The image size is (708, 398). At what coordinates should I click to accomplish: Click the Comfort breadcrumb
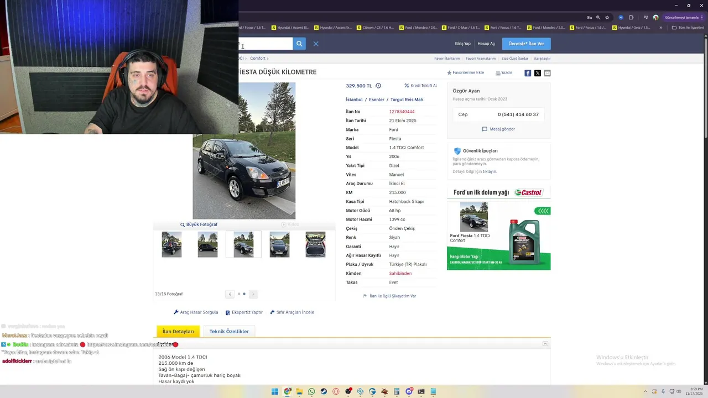click(258, 58)
